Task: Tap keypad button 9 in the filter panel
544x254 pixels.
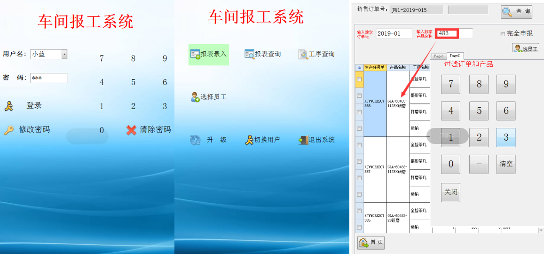Action: [506, 84]
